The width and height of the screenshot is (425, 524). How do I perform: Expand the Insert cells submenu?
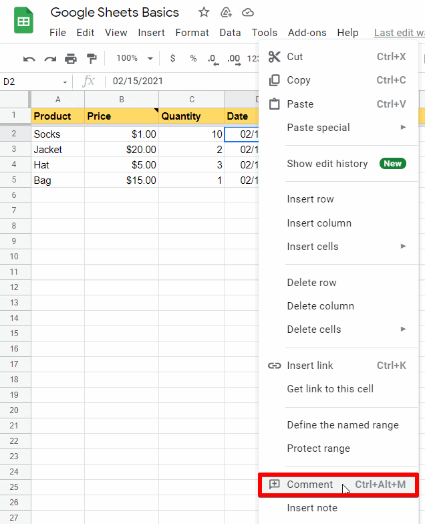(404, 246)
